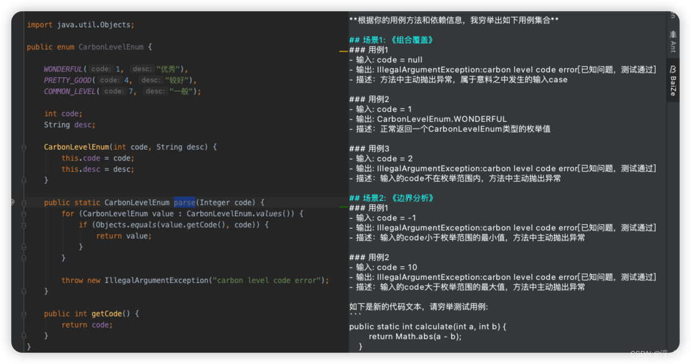
Task: Collapse the getCode method fold marker
Action: coord(24,314)
